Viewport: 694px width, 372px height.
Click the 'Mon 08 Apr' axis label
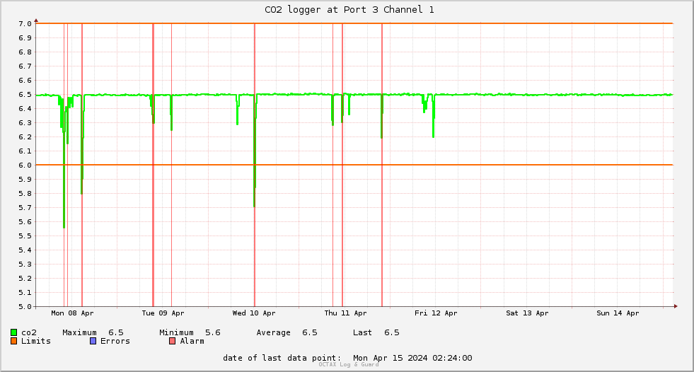[x=72, y=313]
